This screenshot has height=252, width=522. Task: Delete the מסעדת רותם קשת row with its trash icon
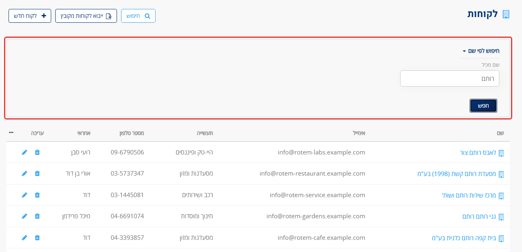pos(37,174)
